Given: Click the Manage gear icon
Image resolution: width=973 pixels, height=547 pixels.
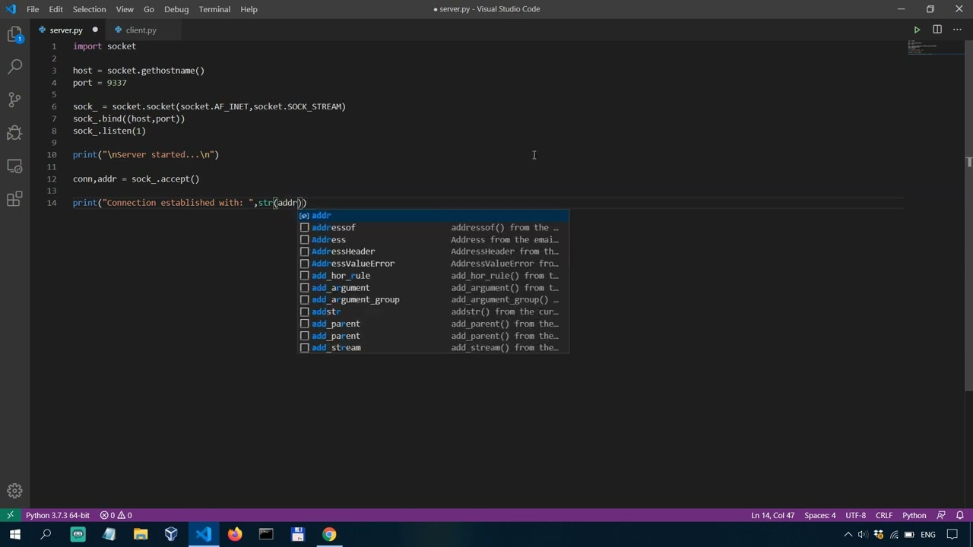Looking at the screenshot, I should click(x=14, y=491).
